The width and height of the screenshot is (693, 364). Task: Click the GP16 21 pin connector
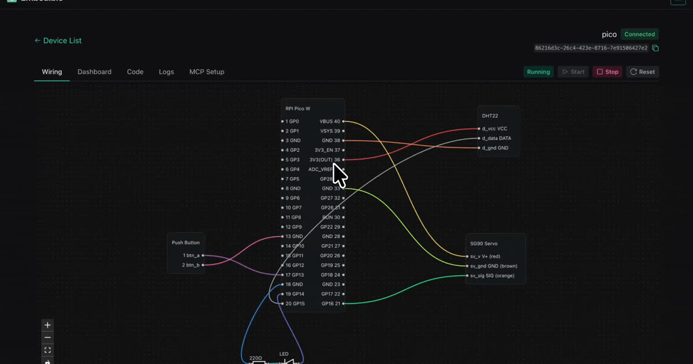(344, 303)
